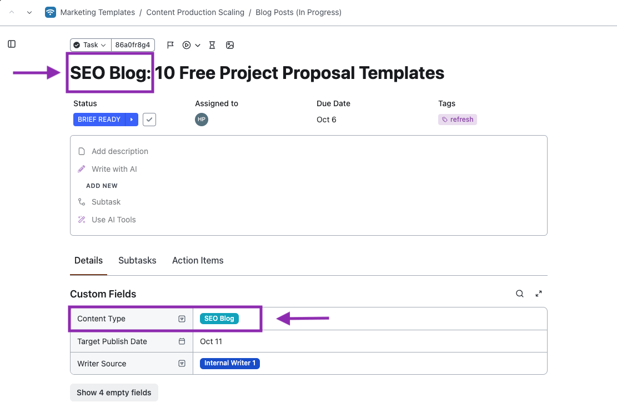This screenshot has width=617, height=417.
Task: Click the refresh tag
Action: (x=458, y=120)
